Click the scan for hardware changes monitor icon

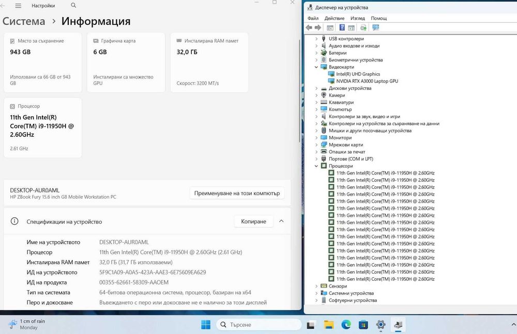[x=375, y=28]
